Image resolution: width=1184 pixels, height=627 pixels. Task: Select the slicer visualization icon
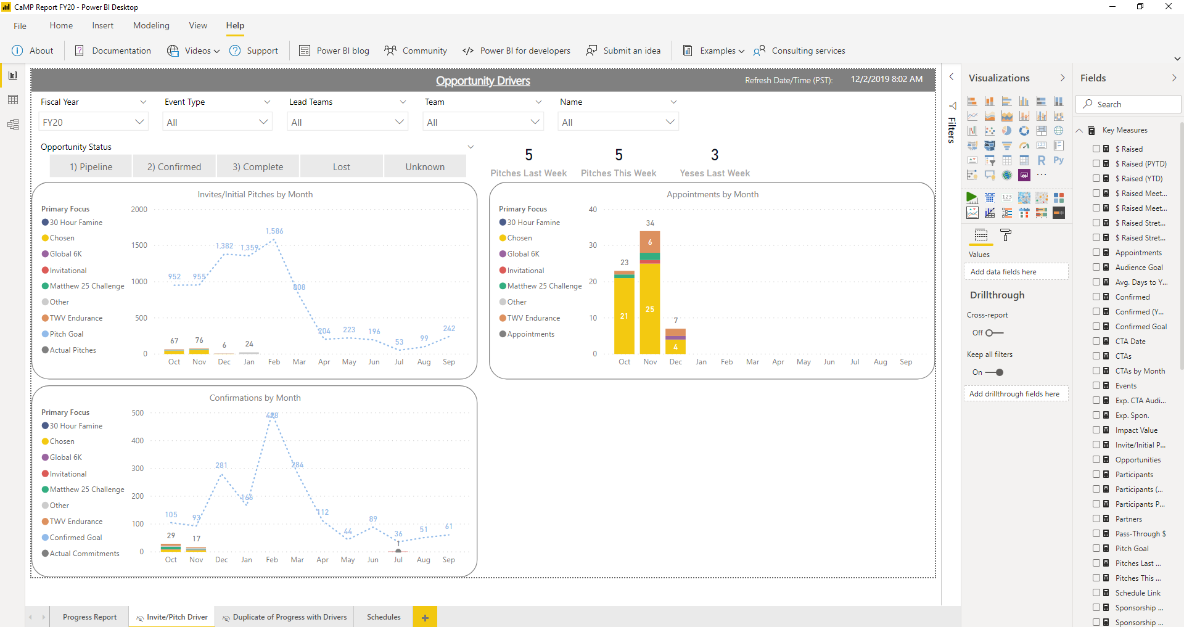(x=990, y=160)
